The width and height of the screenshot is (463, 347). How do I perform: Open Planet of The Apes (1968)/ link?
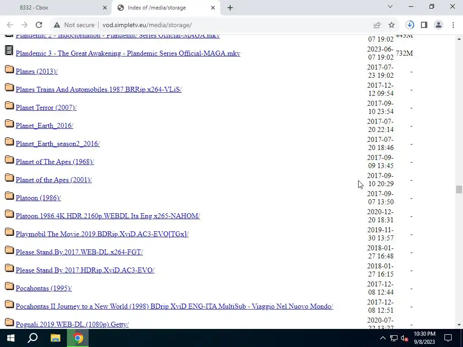click(55, 162)
